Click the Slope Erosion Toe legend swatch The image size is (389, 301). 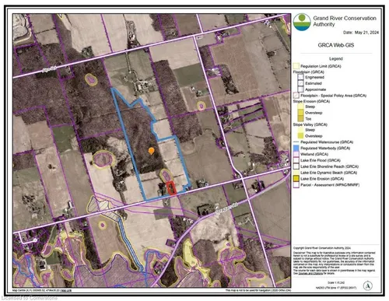pyautogui.click(x=301, y=119)
